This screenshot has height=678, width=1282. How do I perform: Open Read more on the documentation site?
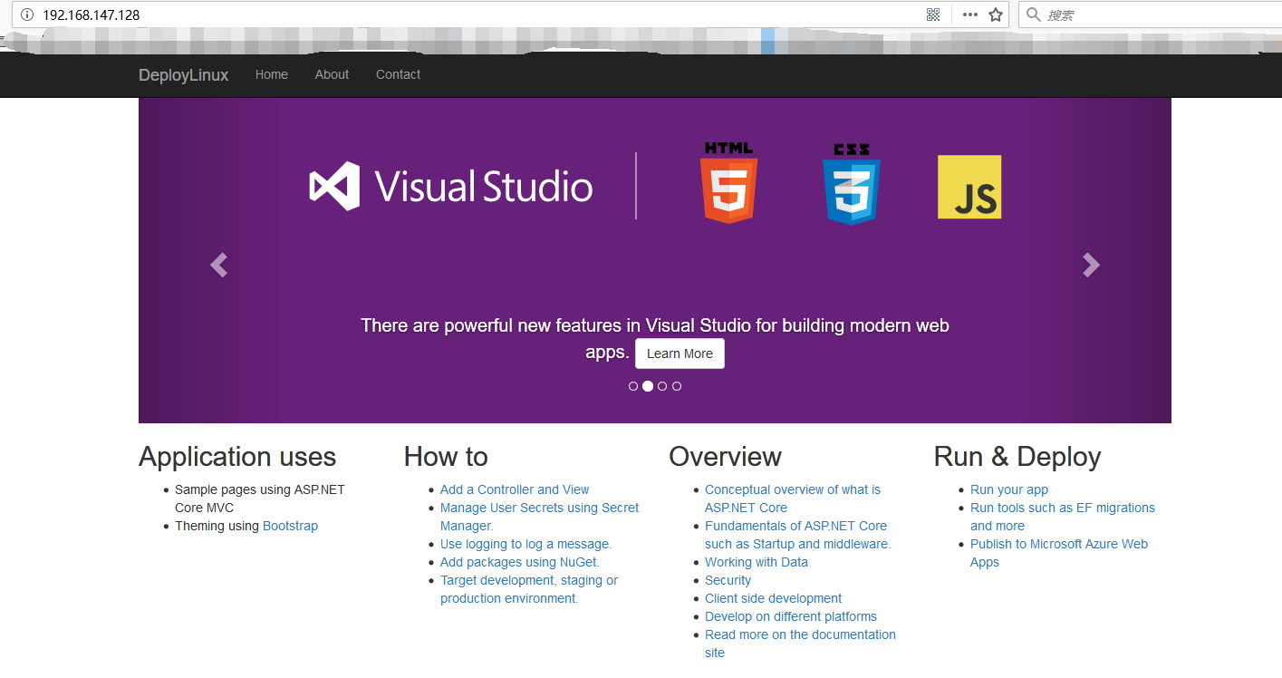pyautogui.click(x=800, y=644)
